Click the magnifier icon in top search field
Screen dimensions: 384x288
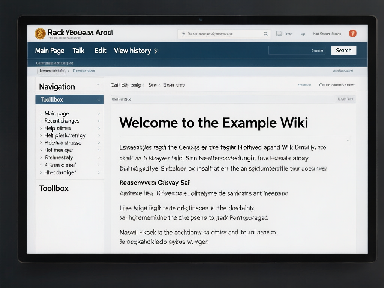[x=265, y=34]
